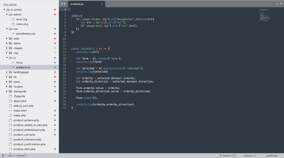Expand the demo folder
This screenshot has width=284, height=158.
7,43
